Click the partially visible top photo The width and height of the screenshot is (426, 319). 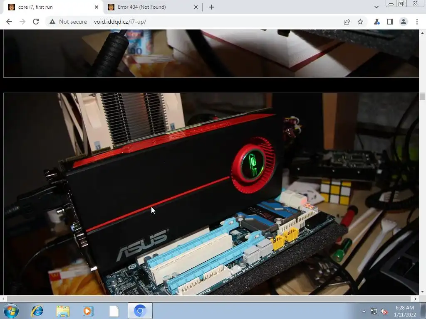click(x=211, y=54)
